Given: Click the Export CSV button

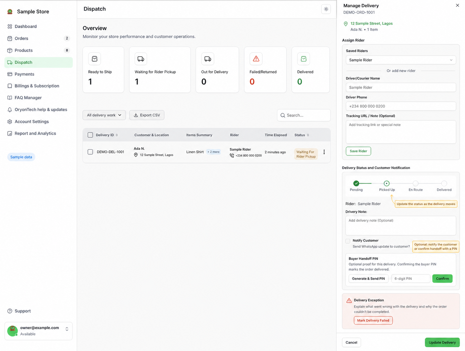Looking at the screenshot, I should tap(147, 115).
